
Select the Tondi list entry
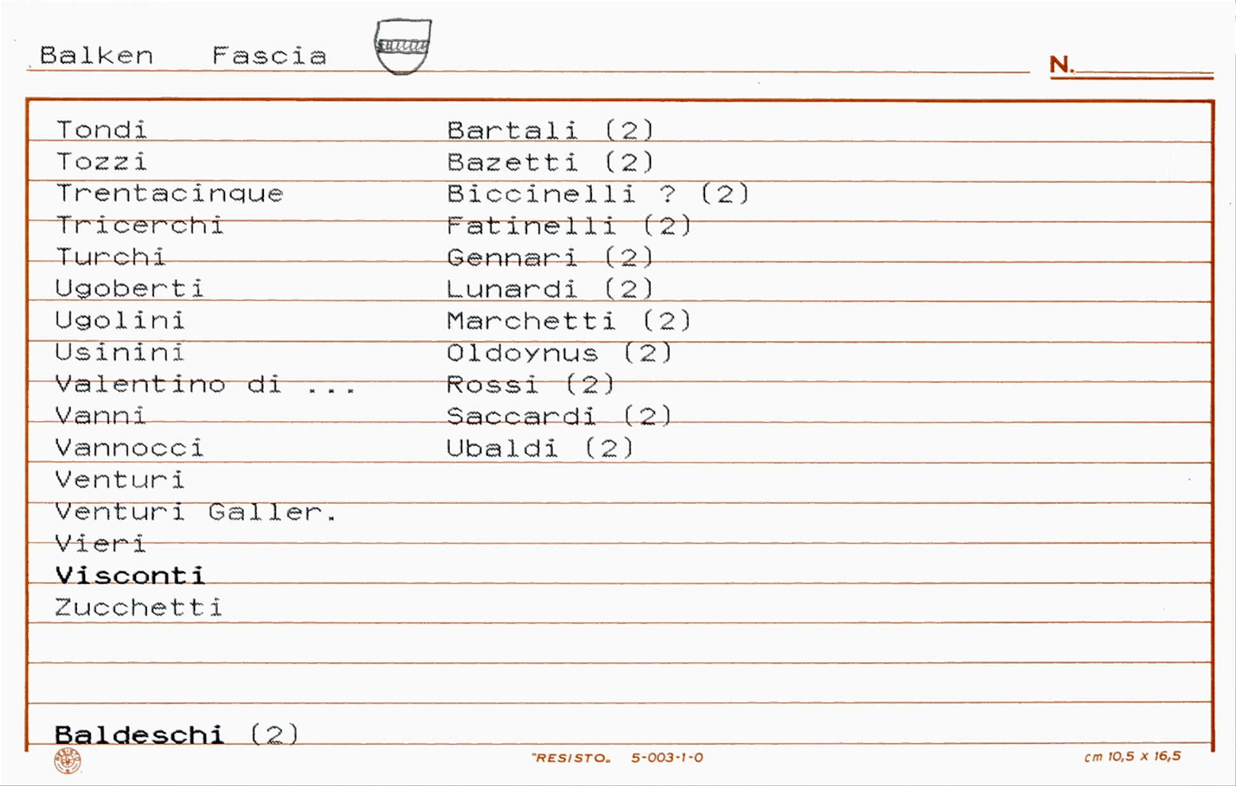[x=101, y=130]
